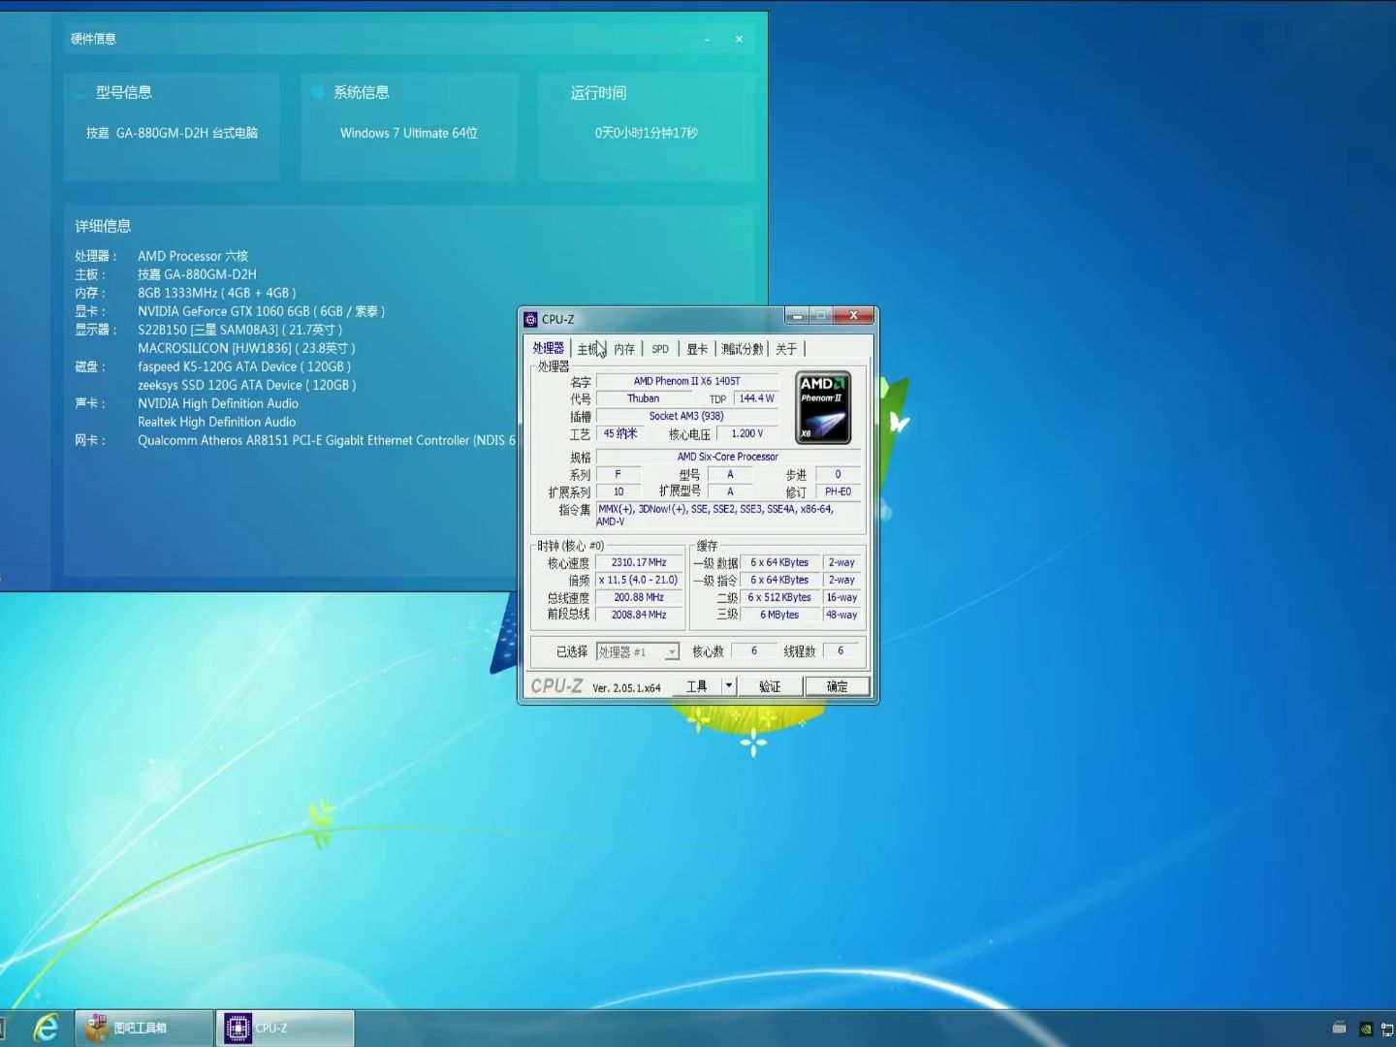Screen dimensions: 1396x1047
Task: Click Realtek High Definition Audio line
Action: pos(217,422)
